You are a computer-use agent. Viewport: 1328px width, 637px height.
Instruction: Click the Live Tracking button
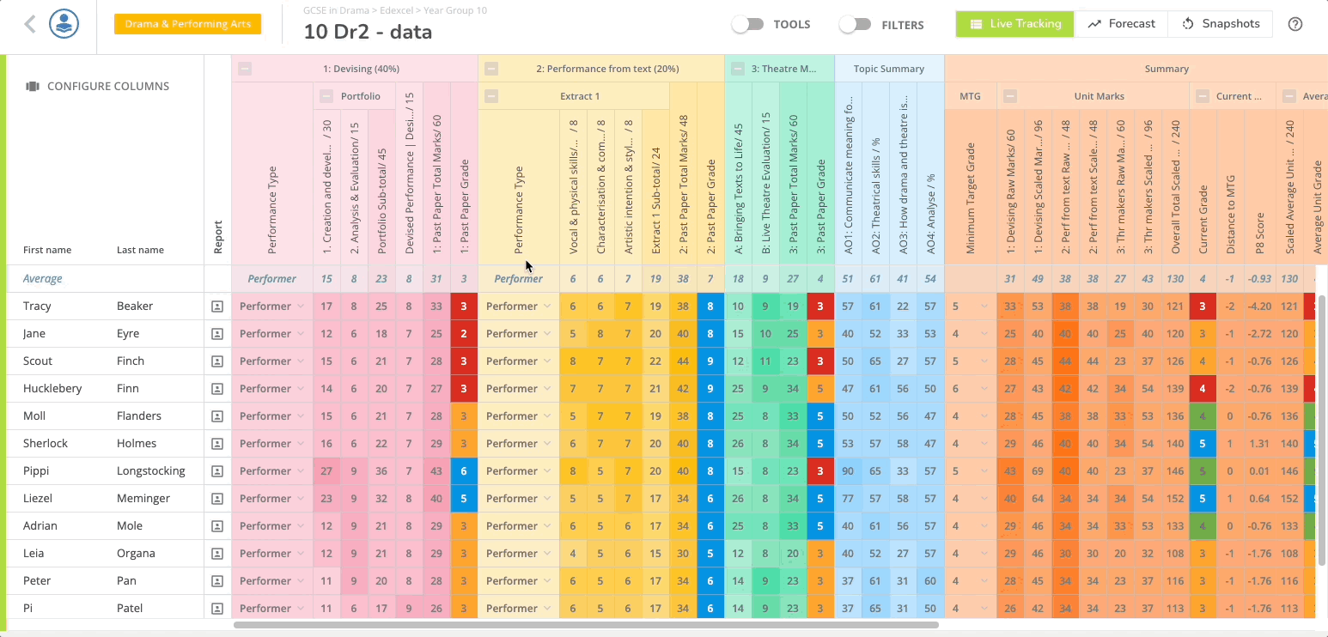1014,24
